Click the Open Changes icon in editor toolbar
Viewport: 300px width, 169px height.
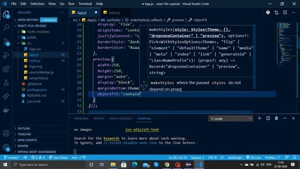point(277,13)
